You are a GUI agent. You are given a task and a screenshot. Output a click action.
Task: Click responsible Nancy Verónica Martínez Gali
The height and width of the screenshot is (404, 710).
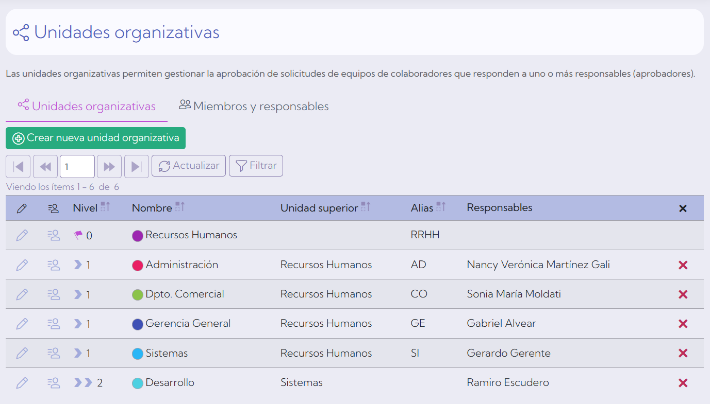(x=538, y=265)
